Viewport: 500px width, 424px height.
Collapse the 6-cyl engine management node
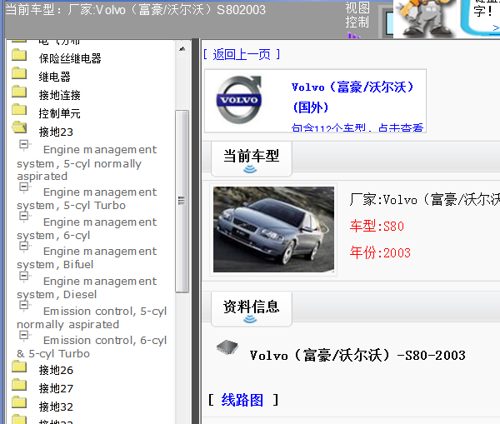click(x=23, y=217)
